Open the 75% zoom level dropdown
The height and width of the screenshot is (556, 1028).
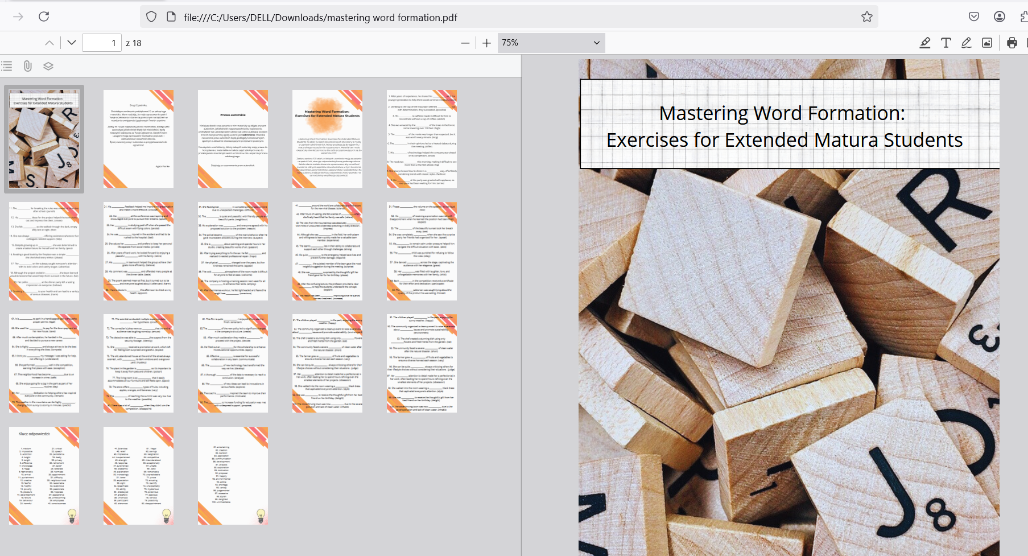click(550, 43)
